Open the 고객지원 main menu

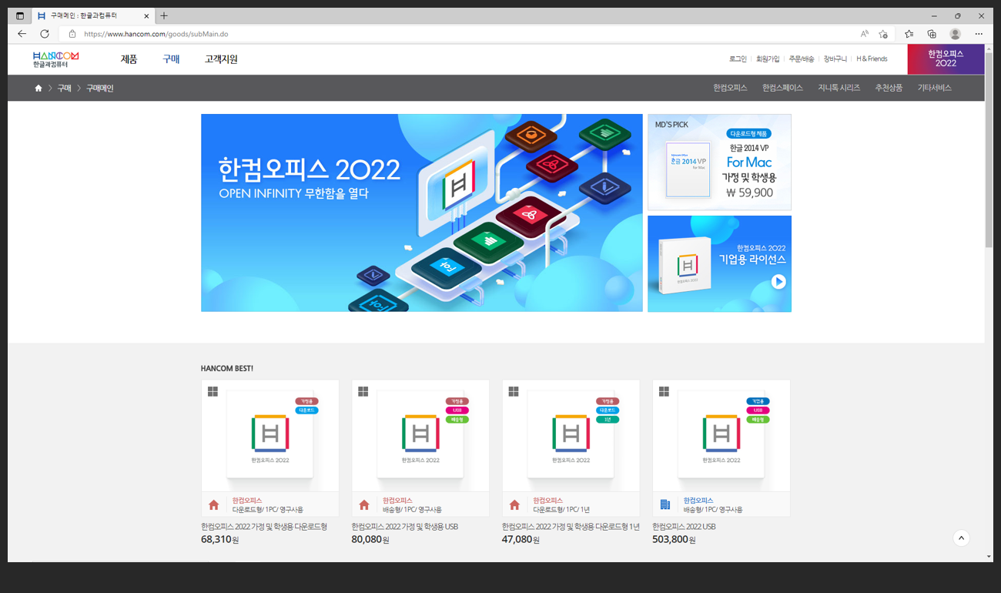[221, 59]
